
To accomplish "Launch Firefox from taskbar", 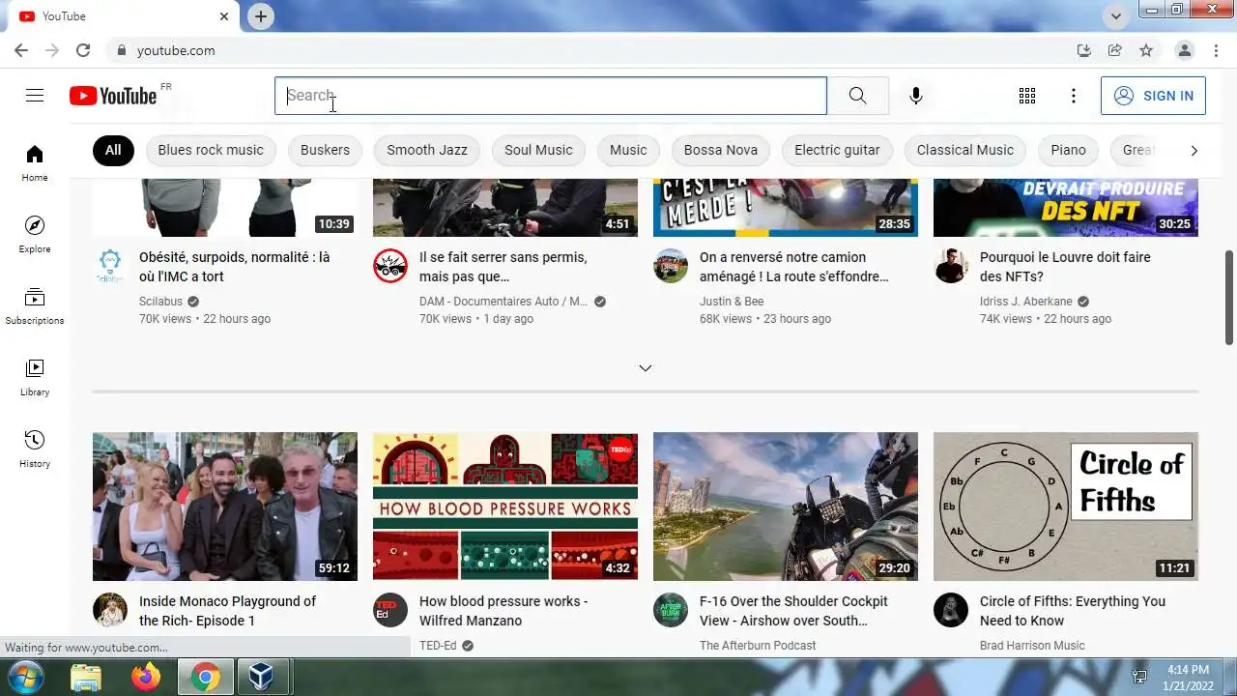I will [x=146, y=678].
